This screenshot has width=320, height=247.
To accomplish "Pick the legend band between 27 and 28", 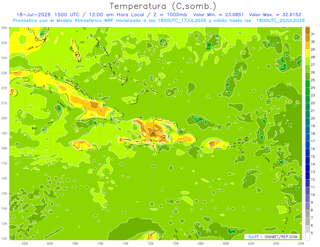I will coord(307,61).
